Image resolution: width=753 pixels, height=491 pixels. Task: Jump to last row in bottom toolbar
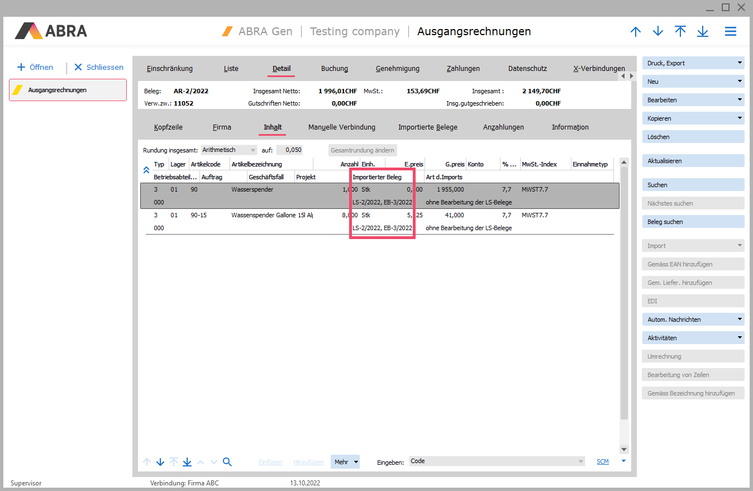(x=187, y=462)
